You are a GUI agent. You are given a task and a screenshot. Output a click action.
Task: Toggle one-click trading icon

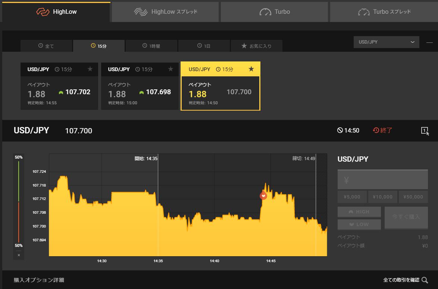point(425,131)
